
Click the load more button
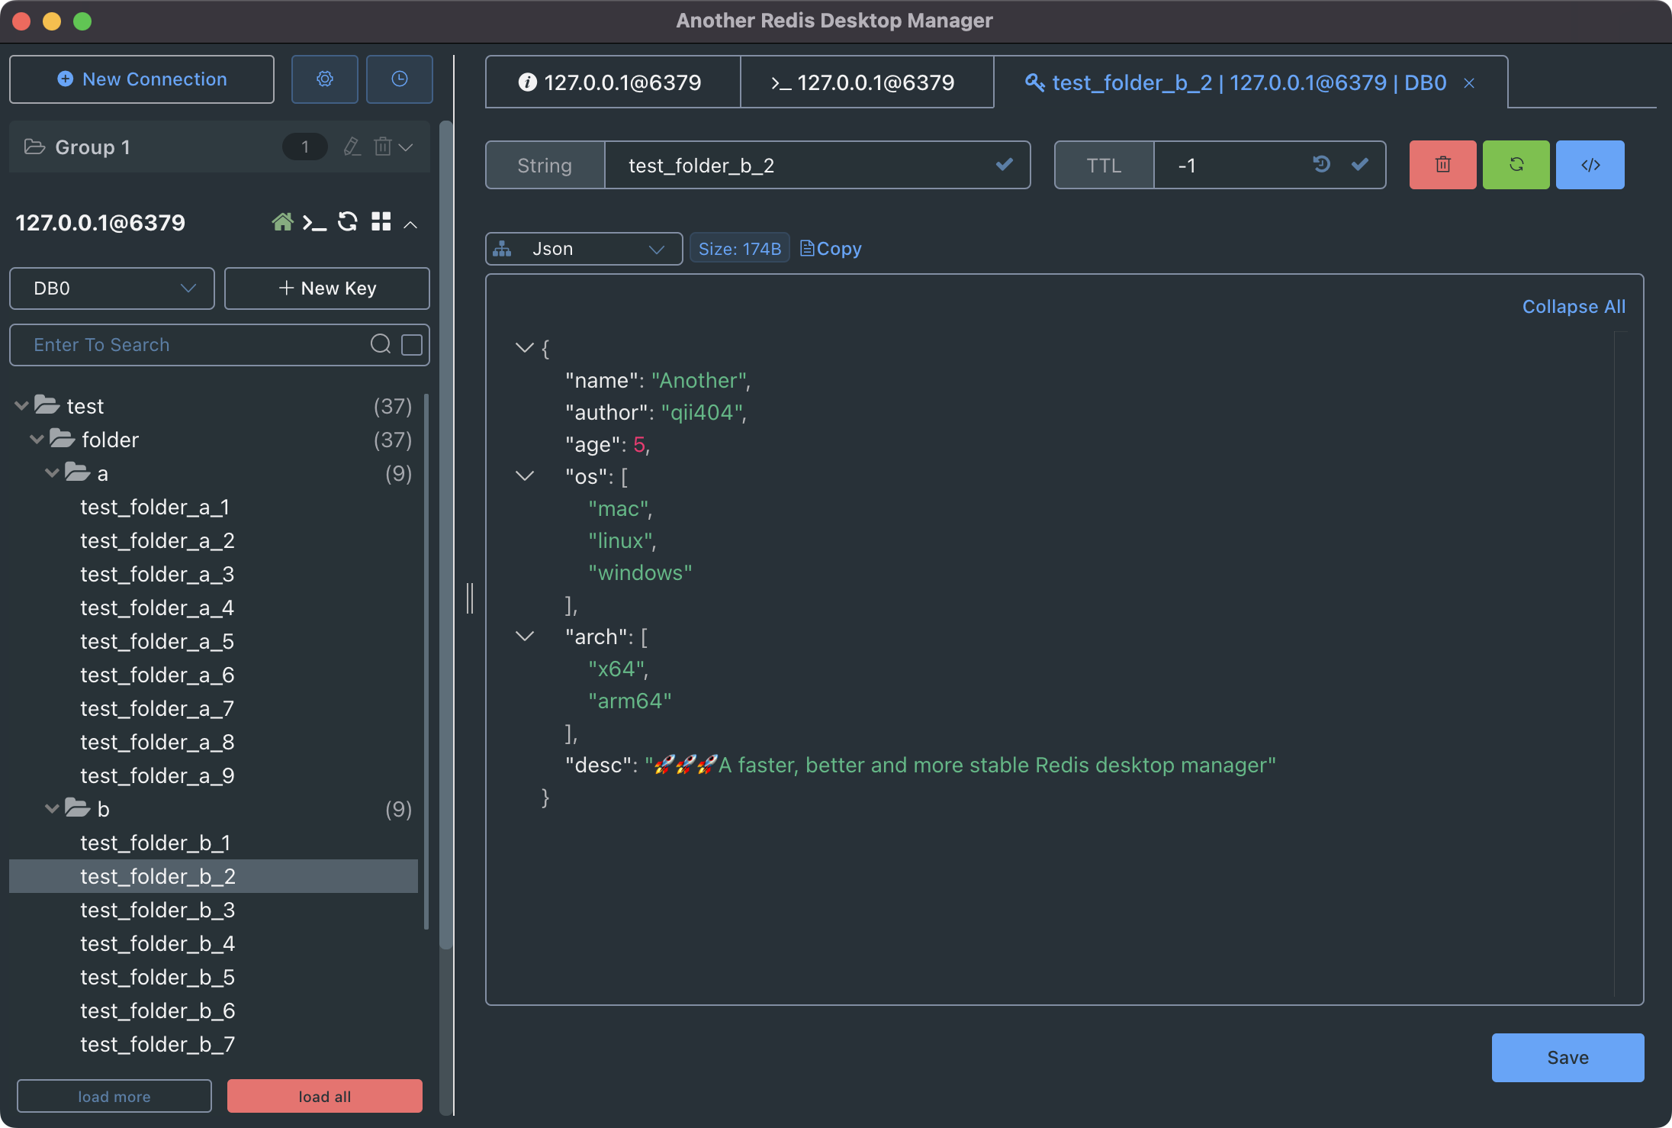[114, 1096]
